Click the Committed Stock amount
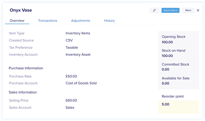Viewport: 205px width, 121px height. click(165, 69)
